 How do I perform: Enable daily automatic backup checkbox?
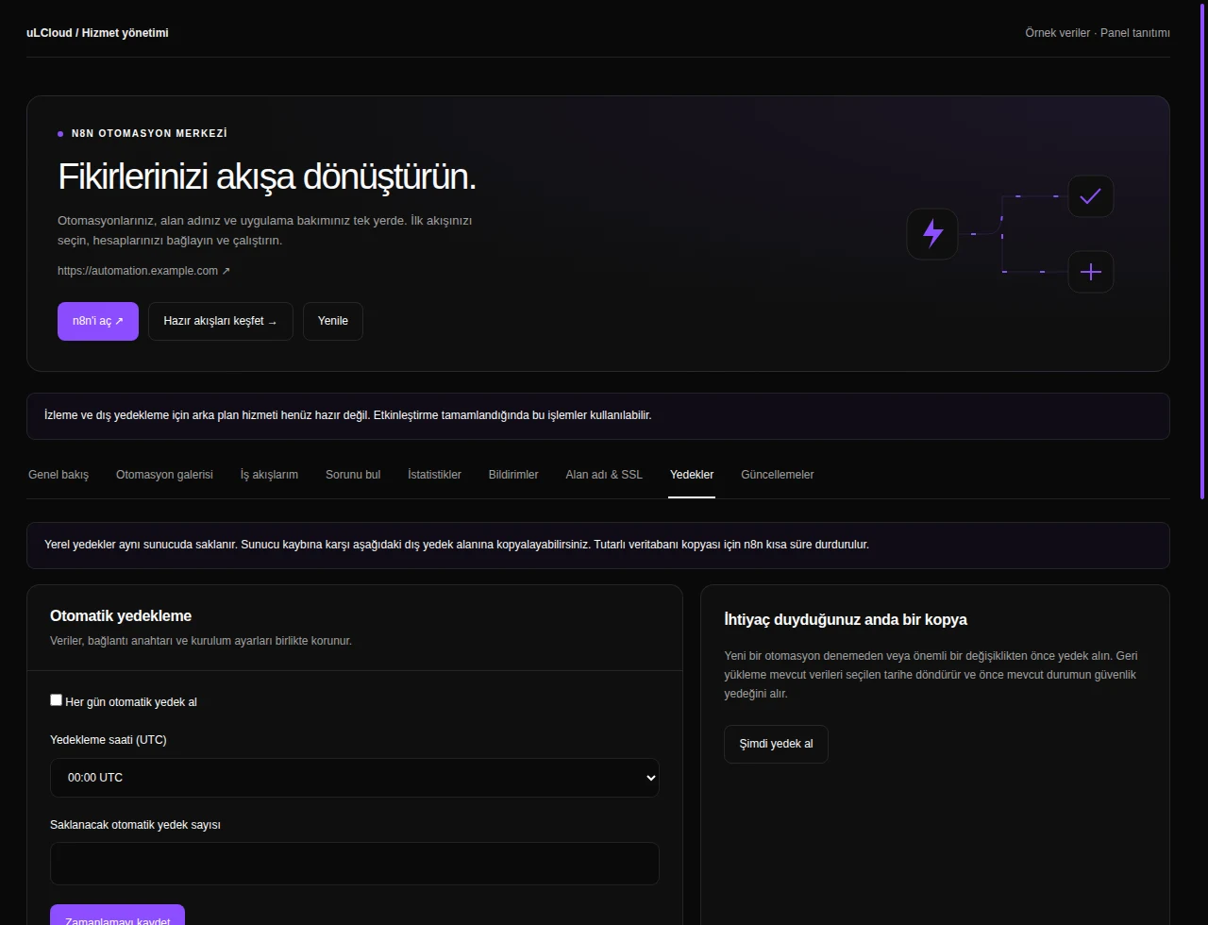coord(56,700)
